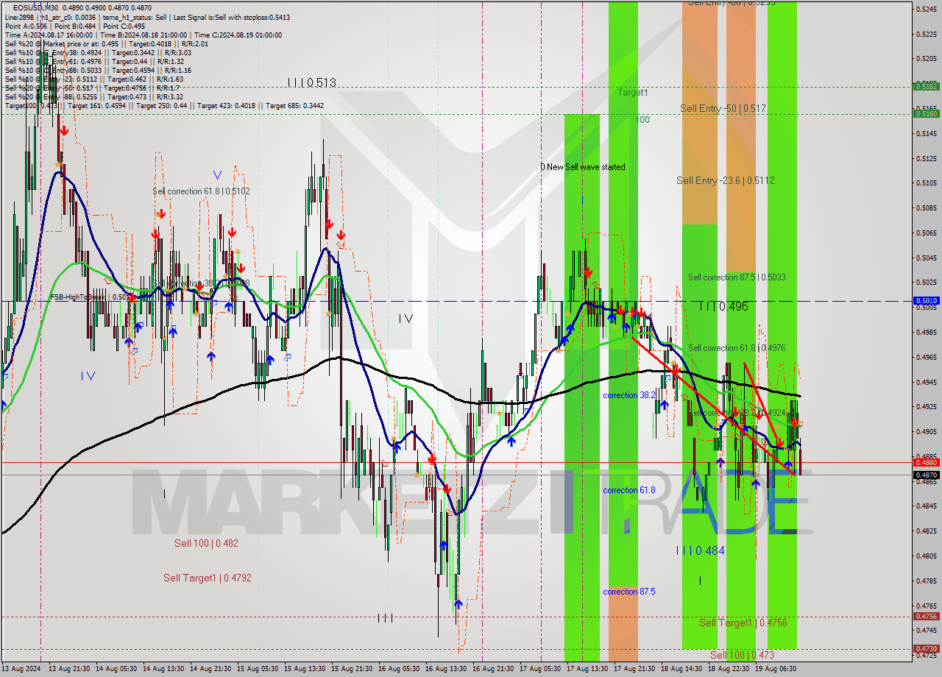Click the 'I I I 0.513' wave label
The width and height of the screenshot is (942, 677).
(x=312, y=83)
